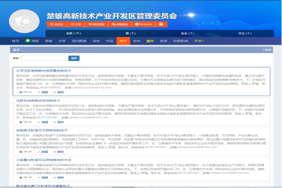The width and height of the screenshot is (282, 188).
Task: Click the 05-31 date of 注射剂杂质 entry
Action: coord(26,122)
